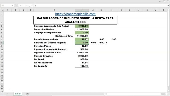Select column A header
The height and width of the screenshot is (96, 170).
[x=7, y=10]
